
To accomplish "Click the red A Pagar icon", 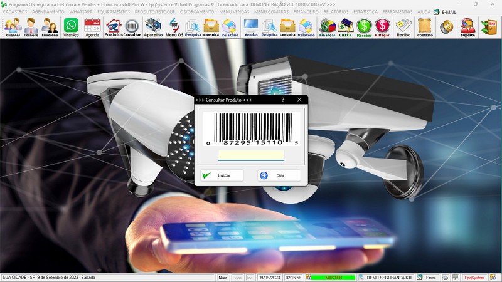I will click(382, 27).
